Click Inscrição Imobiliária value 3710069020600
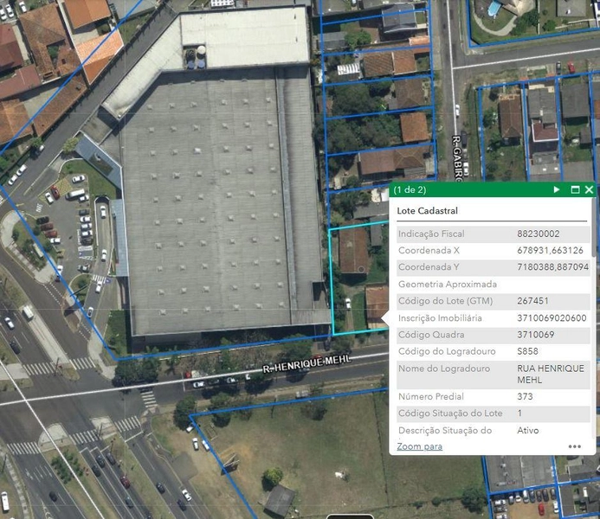The width and height of the screenshot is (600, 519). pos(552,318)
